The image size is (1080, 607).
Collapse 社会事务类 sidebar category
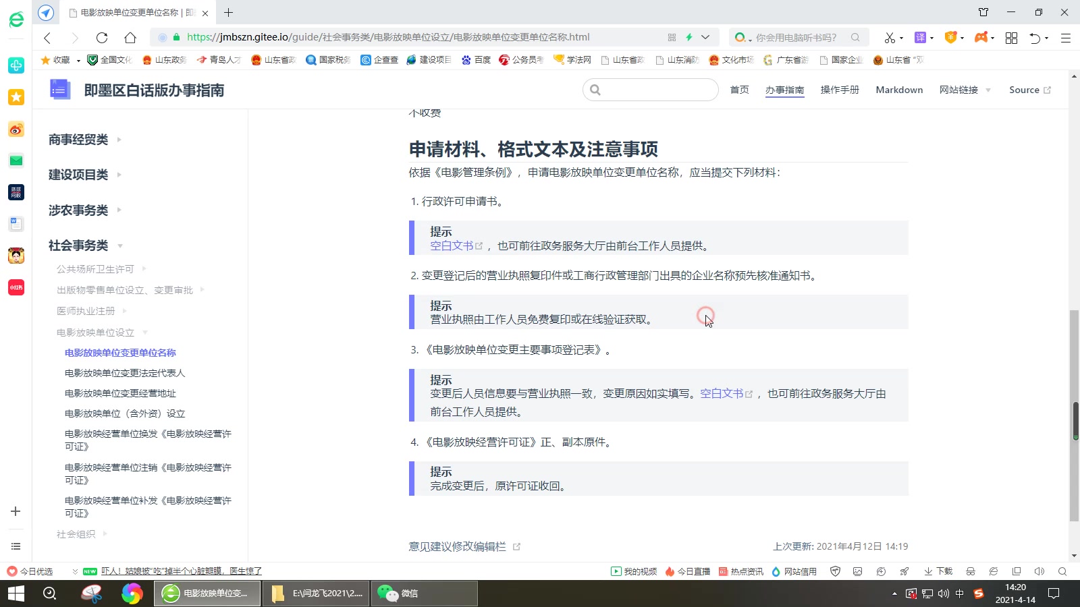(x=86, y=245)
